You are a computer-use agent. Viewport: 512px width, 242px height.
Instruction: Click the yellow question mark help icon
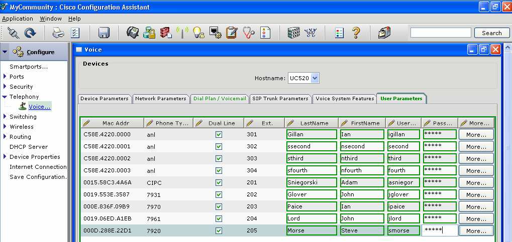[x=356, y=33]
